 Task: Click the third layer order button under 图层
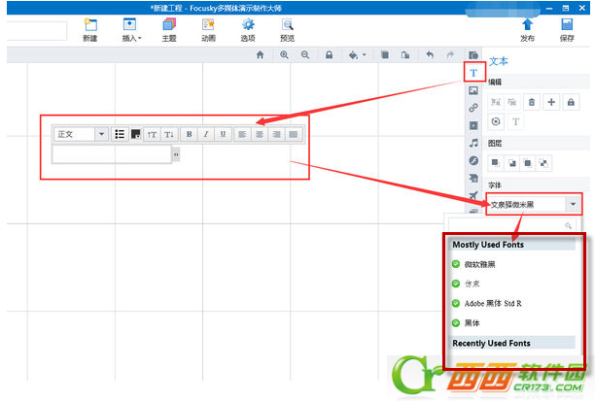coord(528,163)
